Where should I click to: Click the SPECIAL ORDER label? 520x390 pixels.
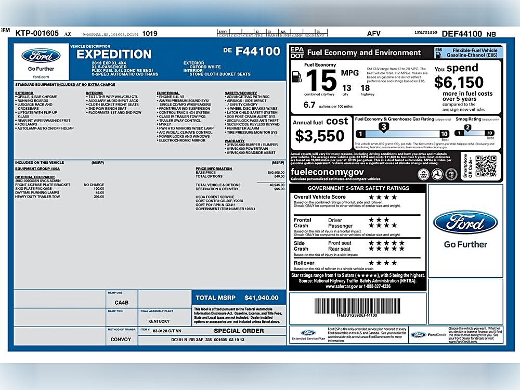click(x=238, y=330)
